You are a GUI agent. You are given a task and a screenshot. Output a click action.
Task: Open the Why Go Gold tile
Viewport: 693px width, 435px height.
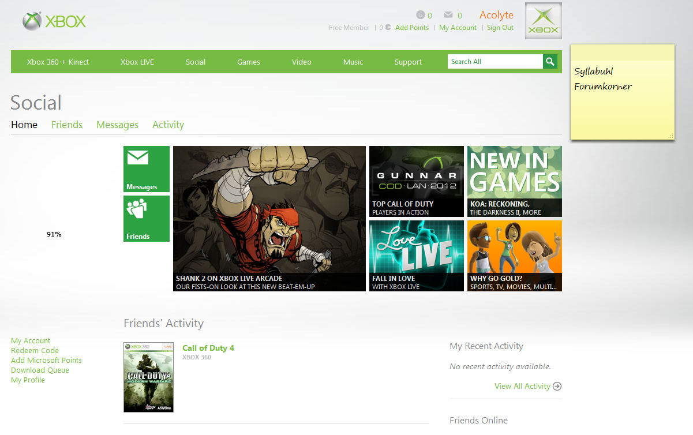(515, 256)
